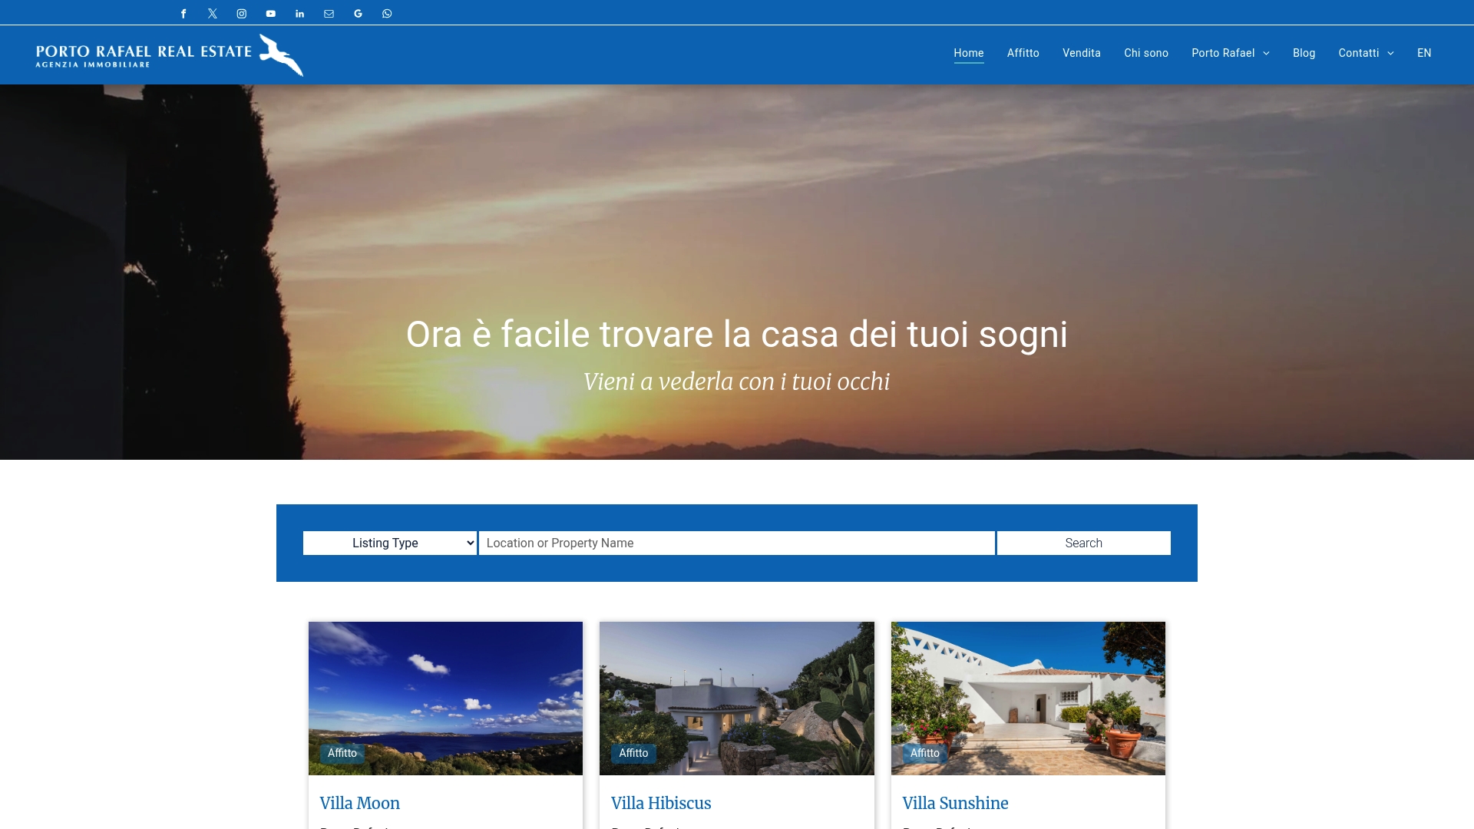Screen dimensions: 1474x829
Task: Visit the Instagram profile icon
Action: point(241,13)
